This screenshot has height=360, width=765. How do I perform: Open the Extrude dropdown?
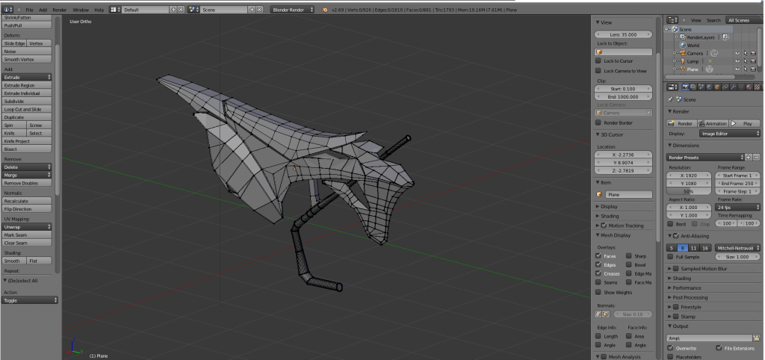(28, 77)
